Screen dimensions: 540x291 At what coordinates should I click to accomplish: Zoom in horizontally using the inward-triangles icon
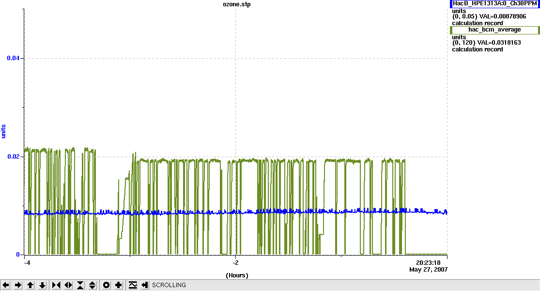pos(56,285)
